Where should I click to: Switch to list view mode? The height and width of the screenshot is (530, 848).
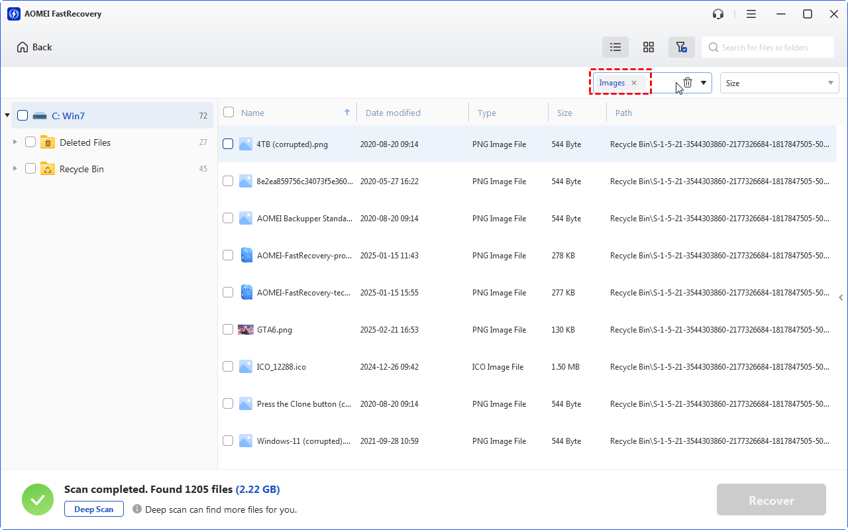tap(615, 47)
